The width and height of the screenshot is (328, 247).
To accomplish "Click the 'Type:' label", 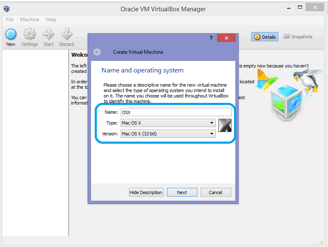I will point(112,123).
